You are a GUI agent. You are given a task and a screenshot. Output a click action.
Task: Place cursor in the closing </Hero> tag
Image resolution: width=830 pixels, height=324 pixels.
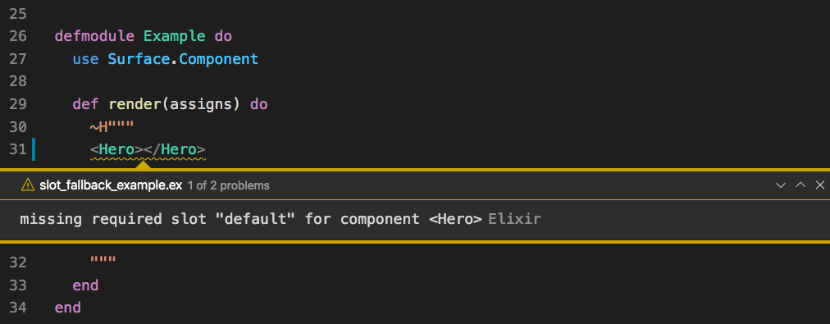[174, 149]
